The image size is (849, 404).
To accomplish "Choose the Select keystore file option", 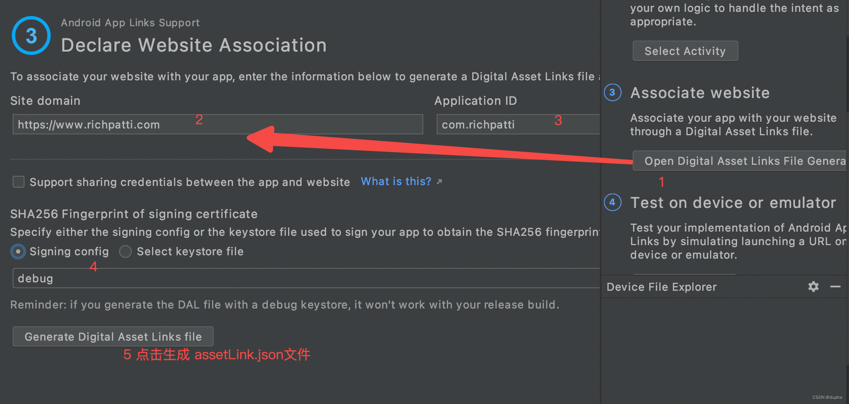I will click(x=125, y=251).
